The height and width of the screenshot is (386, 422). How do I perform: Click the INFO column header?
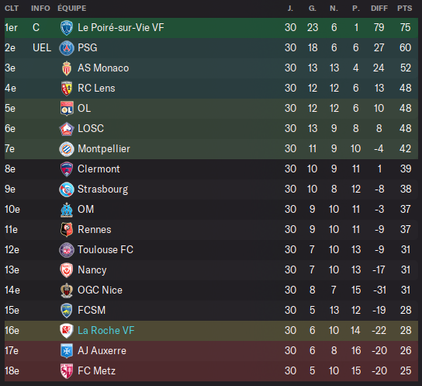[40, 9]
